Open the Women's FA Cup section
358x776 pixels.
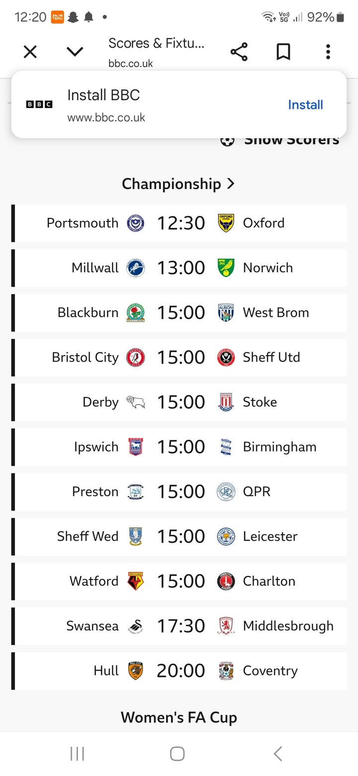pos(179,717)
